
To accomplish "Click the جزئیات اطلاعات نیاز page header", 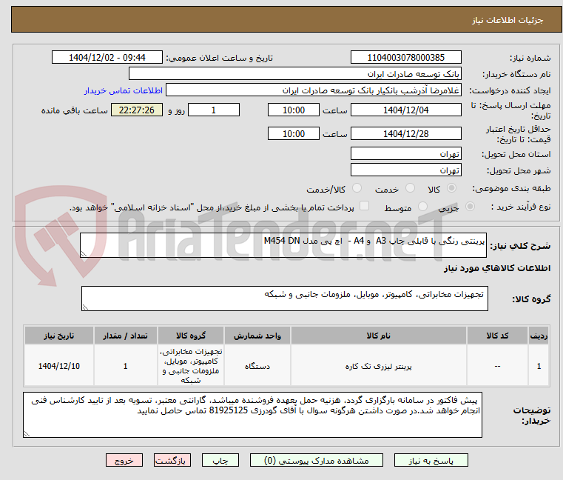I will pyautogui.click(x=508, y=20).
